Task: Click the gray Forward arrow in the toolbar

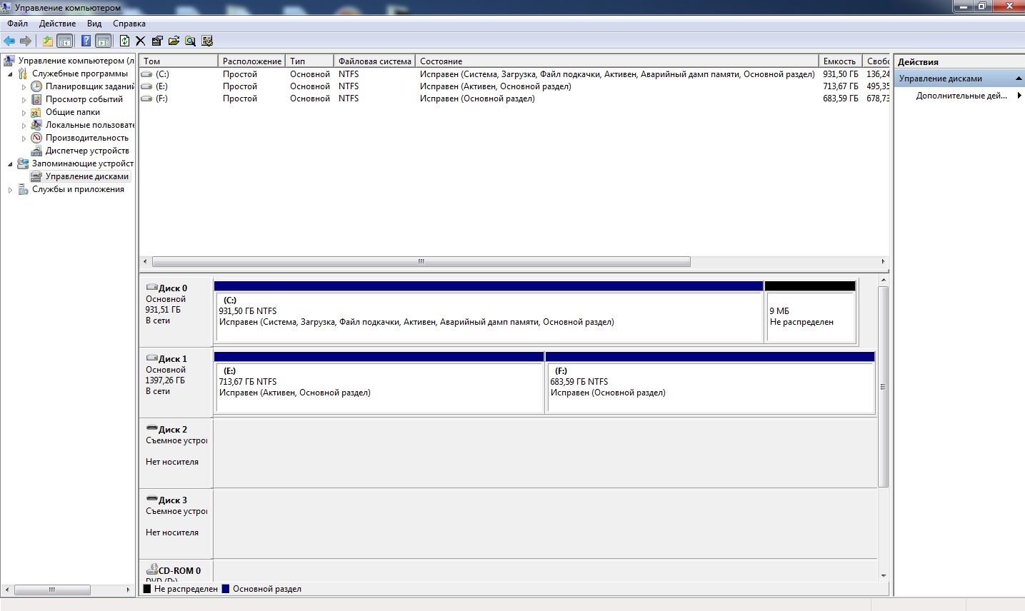Action: point(26,41)
